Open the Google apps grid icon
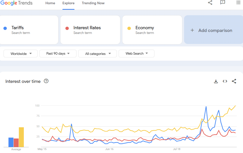Viewport: 243px width, 153px height. [x=238, y=2]
